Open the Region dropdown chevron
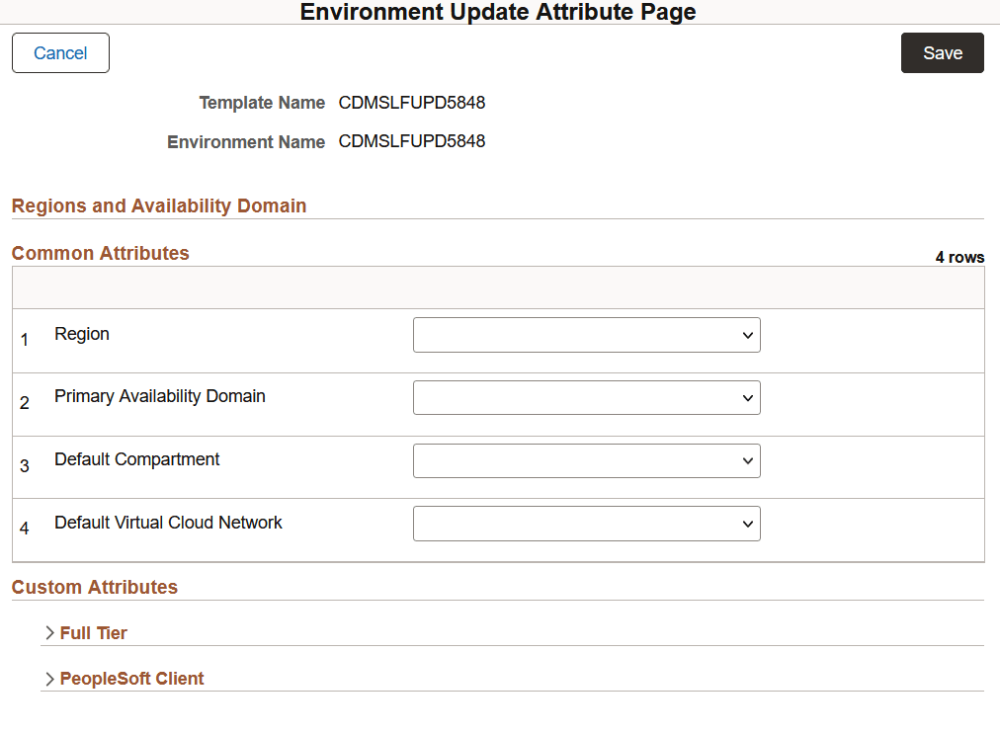 coord(748,335)
